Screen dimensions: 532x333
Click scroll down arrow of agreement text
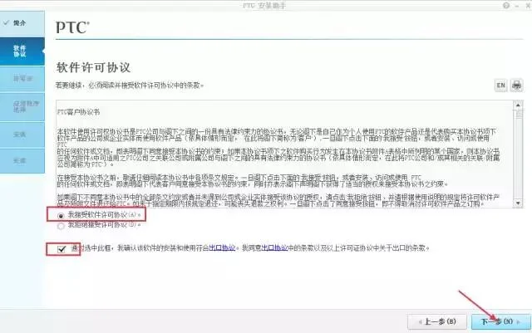click(518, 203)
